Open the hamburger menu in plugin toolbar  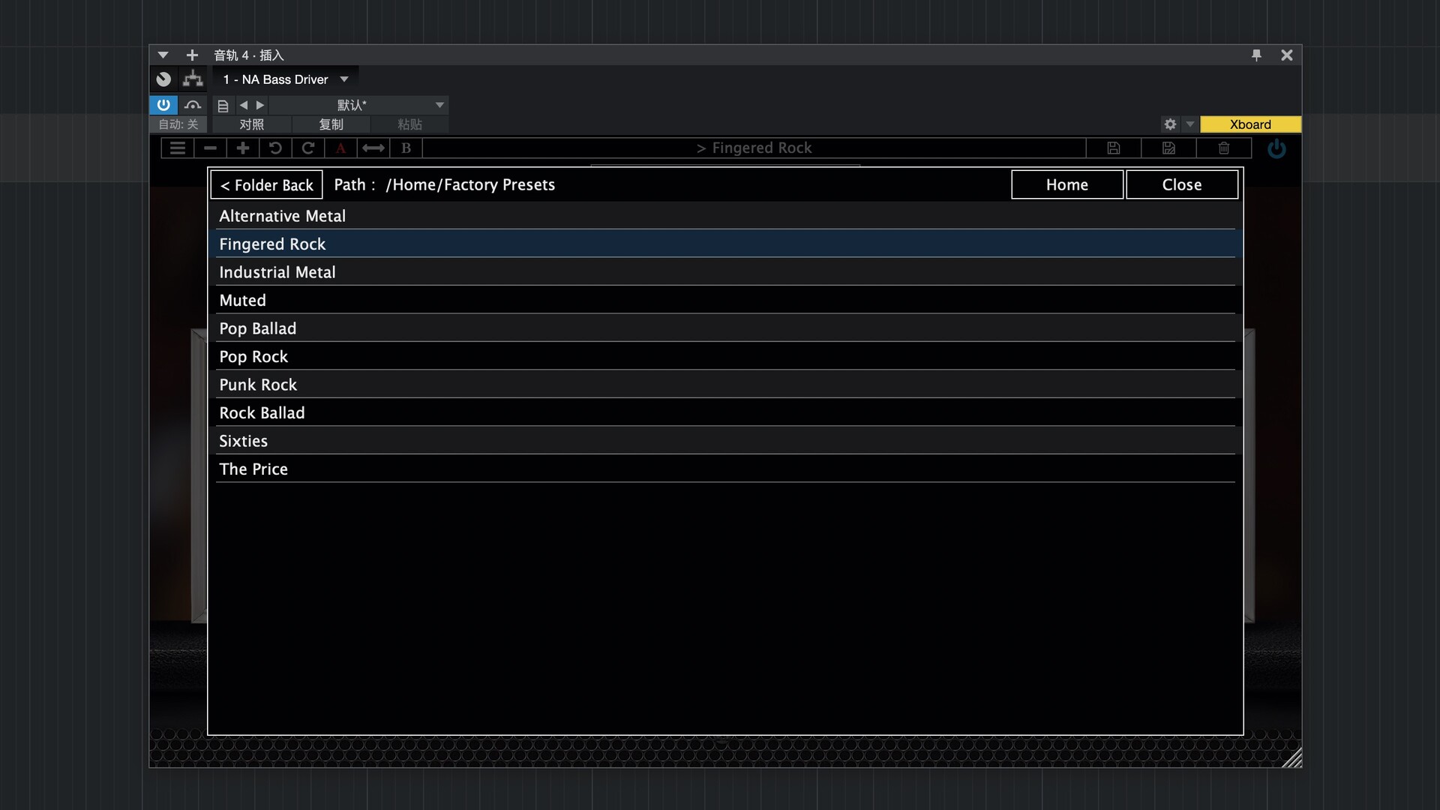point(178,148)
